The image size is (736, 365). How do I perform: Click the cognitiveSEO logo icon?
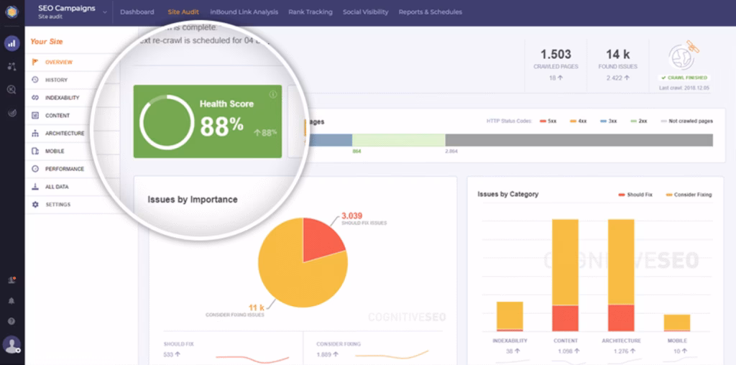tap(11, 12)
